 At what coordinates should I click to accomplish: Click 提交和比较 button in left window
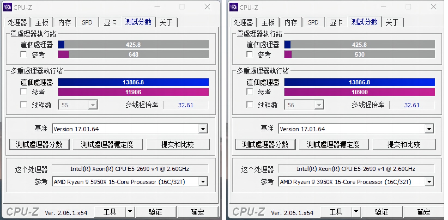pos(178,144)
